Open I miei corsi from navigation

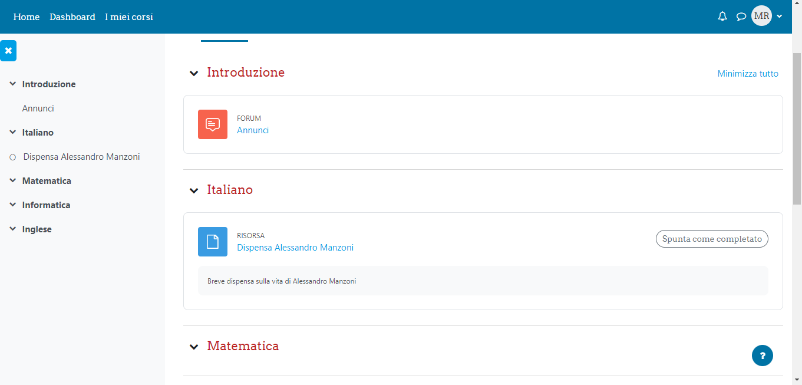pos(129,17)
